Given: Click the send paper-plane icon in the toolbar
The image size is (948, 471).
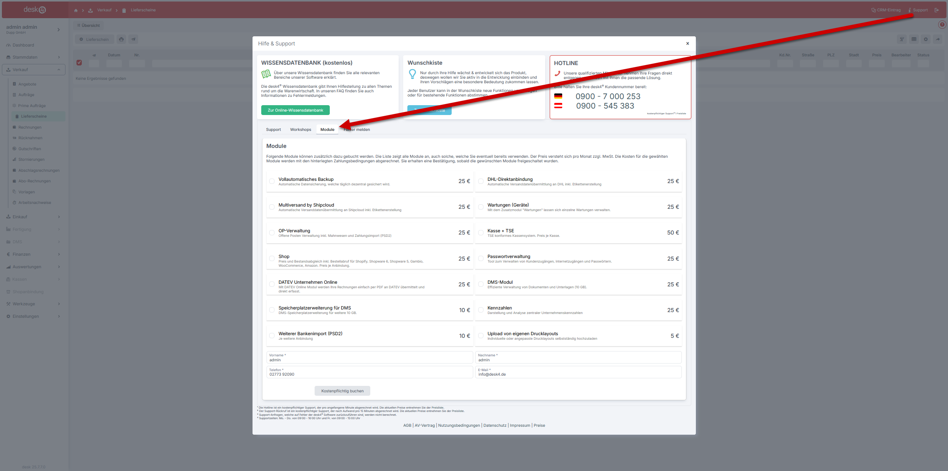Looking at the screenshot, I should point(133,39).
